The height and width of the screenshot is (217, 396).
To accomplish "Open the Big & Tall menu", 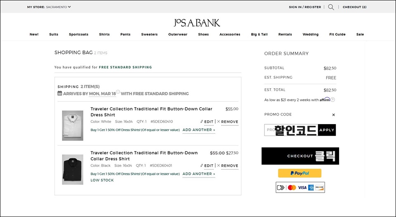I will click(x=259, y=34).
